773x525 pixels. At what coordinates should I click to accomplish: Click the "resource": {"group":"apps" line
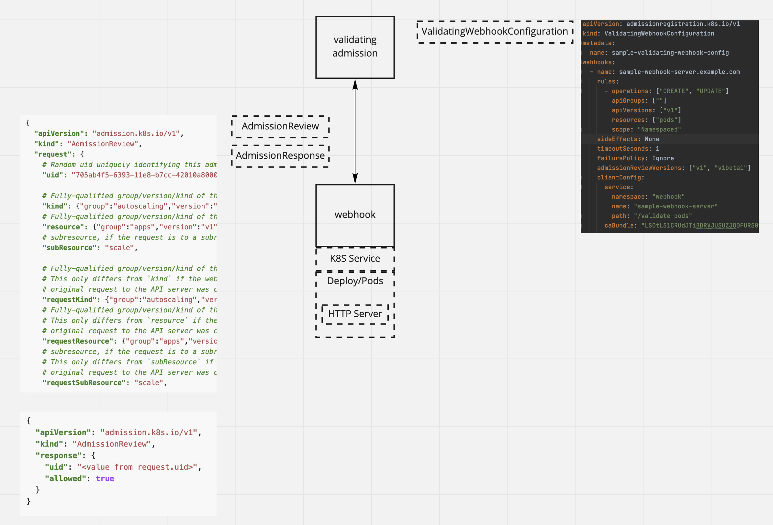[129, 227]
